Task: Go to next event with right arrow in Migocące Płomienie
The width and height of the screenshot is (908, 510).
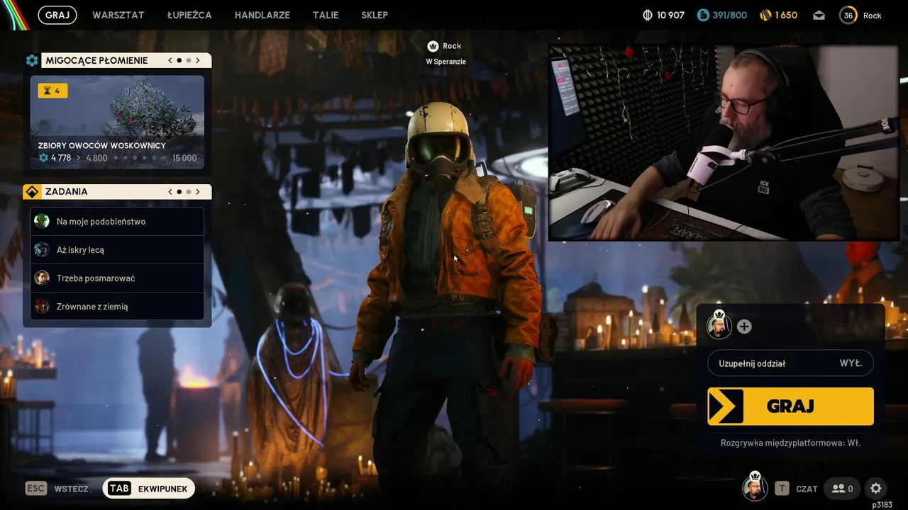Action: click(198, 60)
